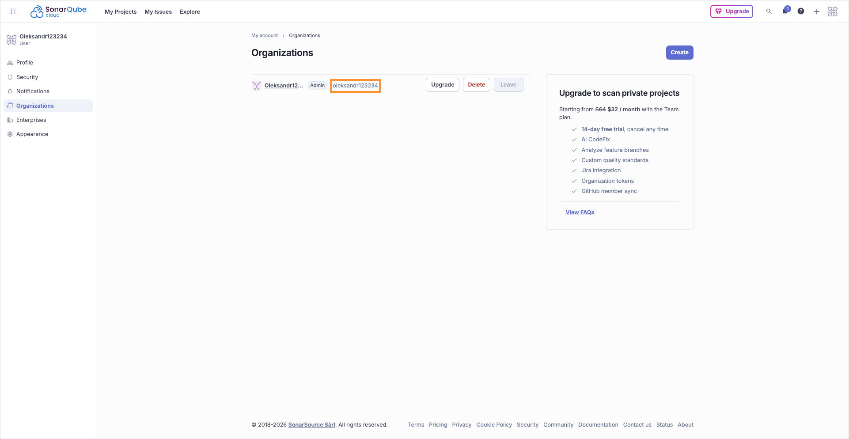
Task: Select the shield icon next to Security
Action: [x=10, y=77]
